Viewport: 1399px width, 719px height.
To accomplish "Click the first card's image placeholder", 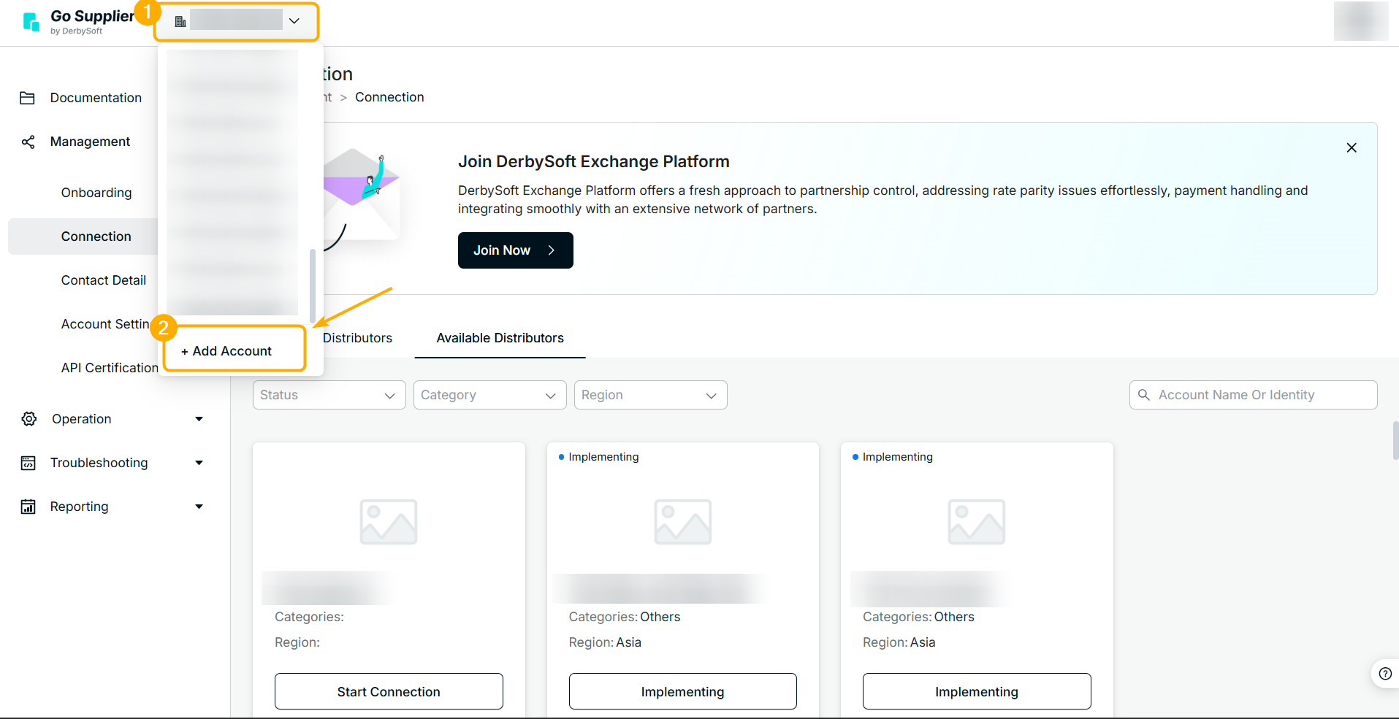I will point(389,522).
